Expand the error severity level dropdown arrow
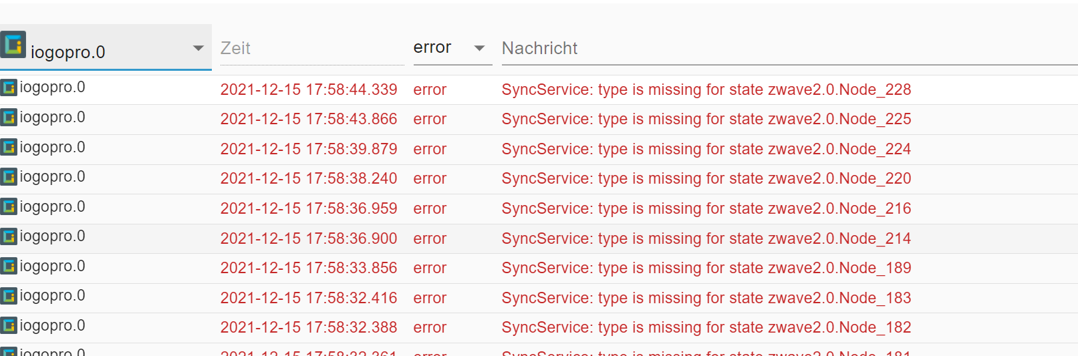The image size is (1078, 356). pyautogui.click(x=479, y=48)
